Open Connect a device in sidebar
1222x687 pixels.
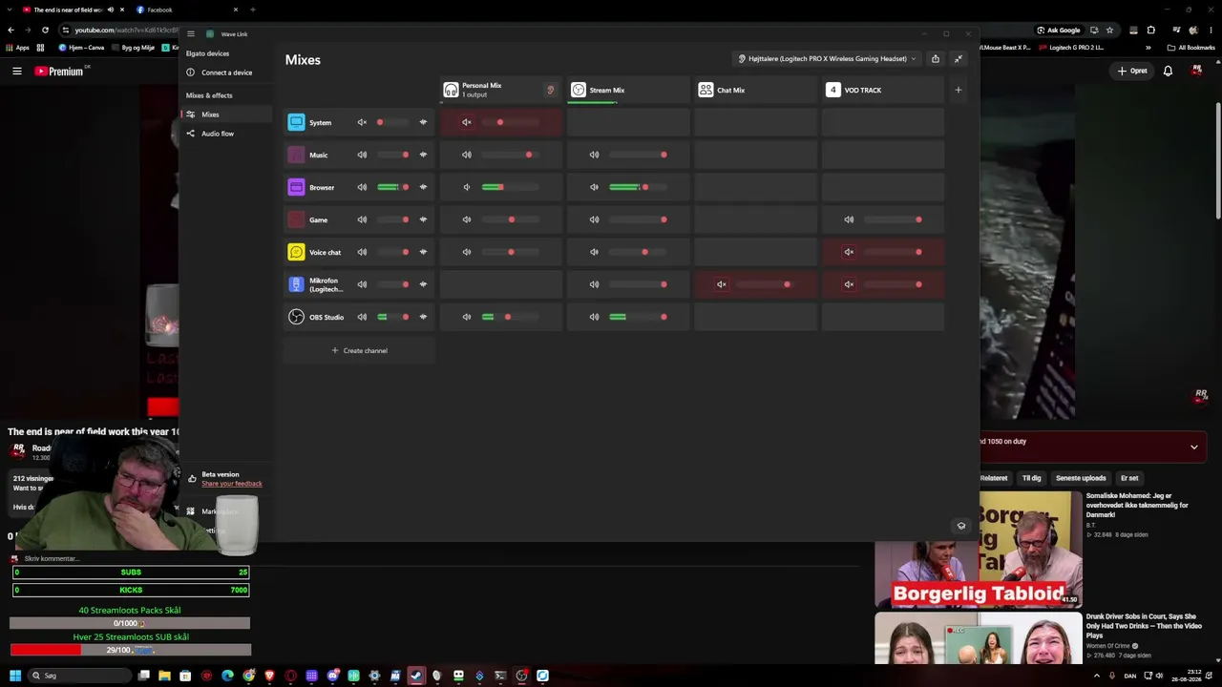coord(227,73)
